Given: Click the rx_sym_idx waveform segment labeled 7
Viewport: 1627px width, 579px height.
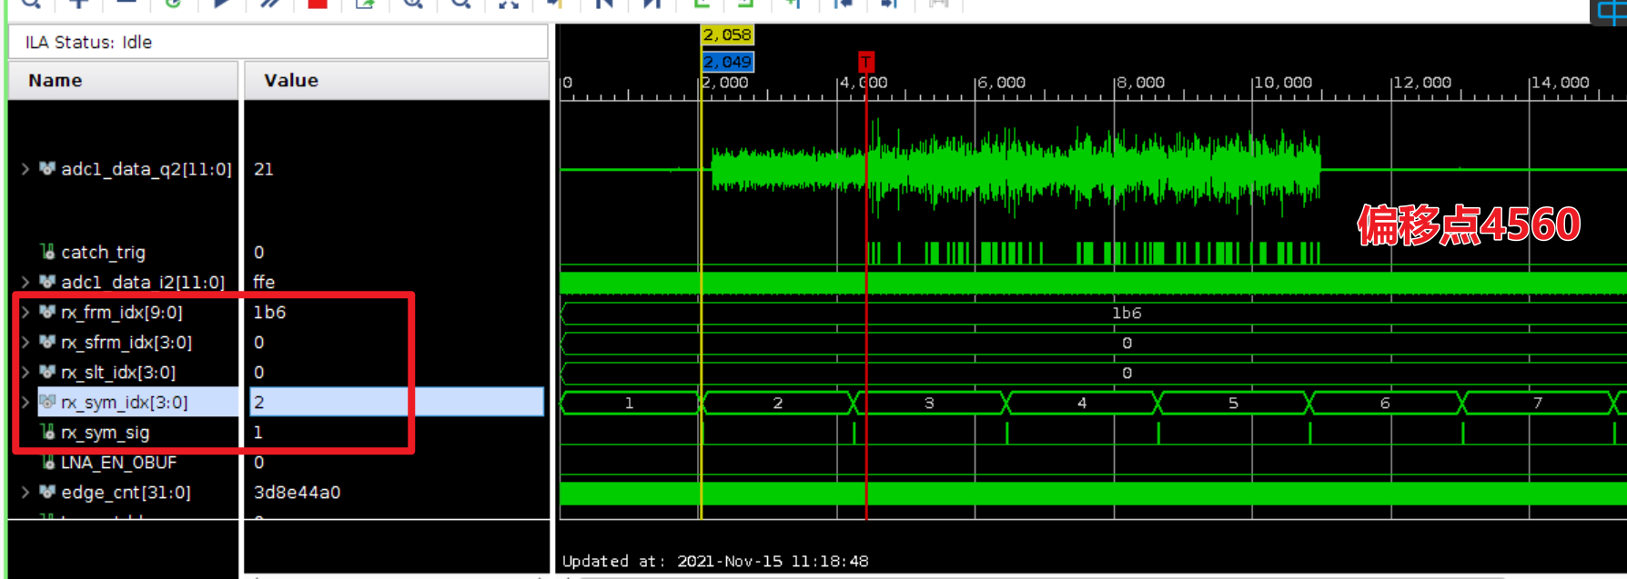Looking at the screenshot, I should pos(1537,403).
